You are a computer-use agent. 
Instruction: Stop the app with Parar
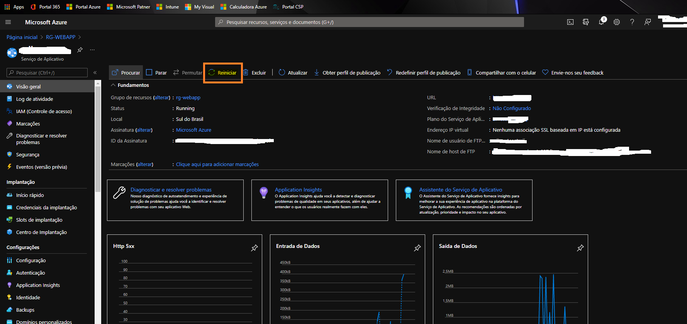click(x=156, y=73)
